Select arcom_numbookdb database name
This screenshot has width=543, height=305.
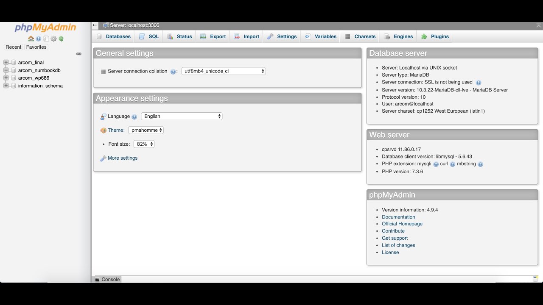pos(39,70)
